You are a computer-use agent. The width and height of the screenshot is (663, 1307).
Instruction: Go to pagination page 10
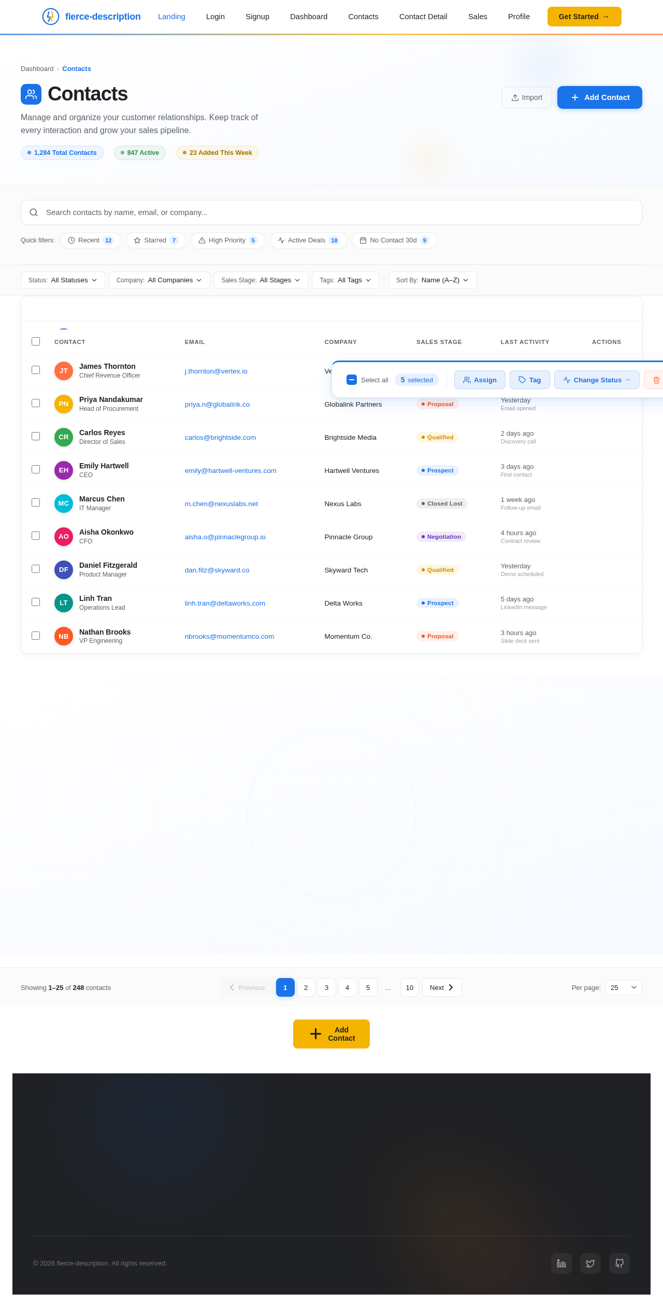coord(410,987)
